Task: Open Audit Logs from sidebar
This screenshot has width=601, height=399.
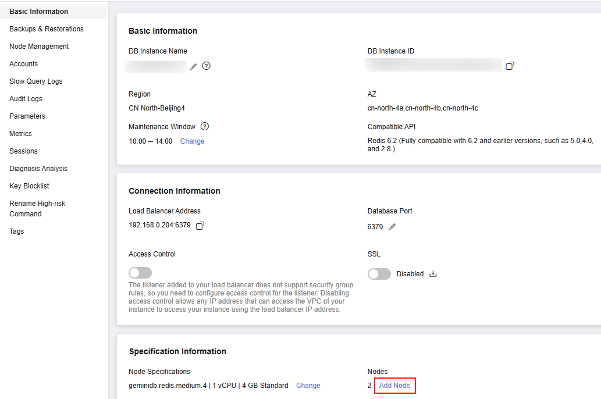Action: pos(26,99)
